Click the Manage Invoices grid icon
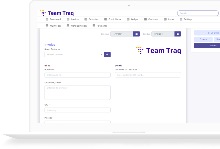220x149 pixels. [x=68, y=25]
